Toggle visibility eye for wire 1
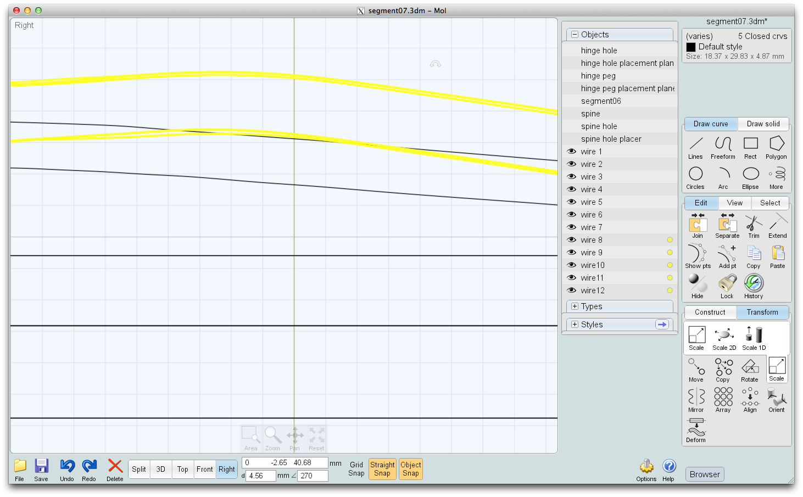803x497 pixels. [572, 152]
